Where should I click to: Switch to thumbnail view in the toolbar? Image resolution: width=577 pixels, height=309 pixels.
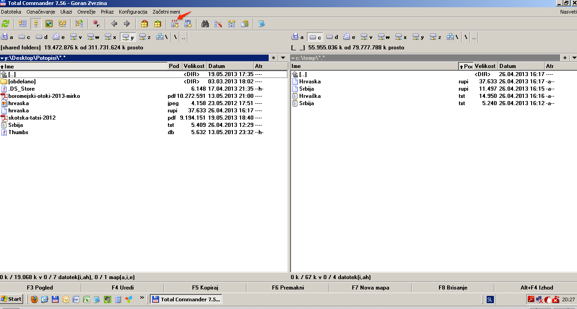pyautogui.click(x=49, y=24)
